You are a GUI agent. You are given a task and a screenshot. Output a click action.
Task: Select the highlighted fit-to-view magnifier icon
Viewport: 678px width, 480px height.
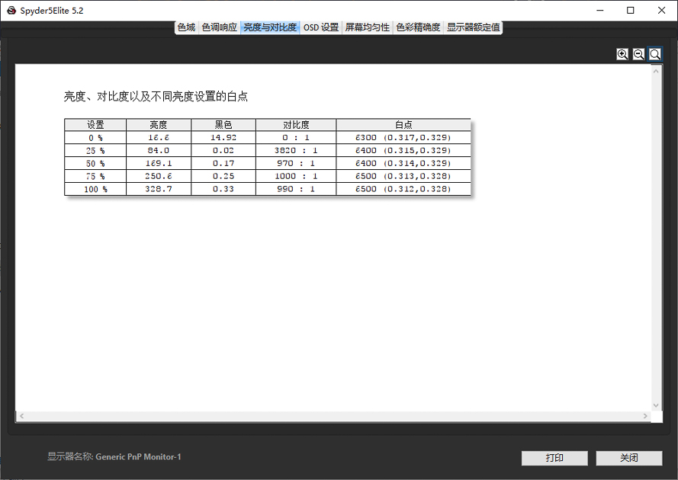tap(654, 54)
